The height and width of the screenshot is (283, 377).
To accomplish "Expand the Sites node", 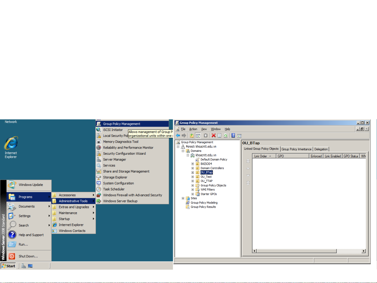I will point(183,198).
